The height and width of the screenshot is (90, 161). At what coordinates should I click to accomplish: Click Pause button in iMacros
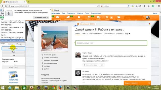(13, 52)
